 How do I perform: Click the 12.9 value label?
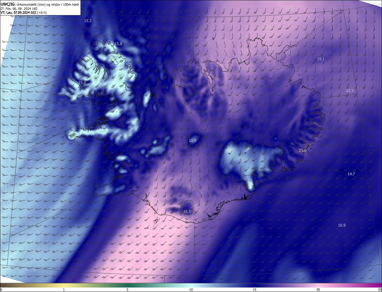coord(193,140)
